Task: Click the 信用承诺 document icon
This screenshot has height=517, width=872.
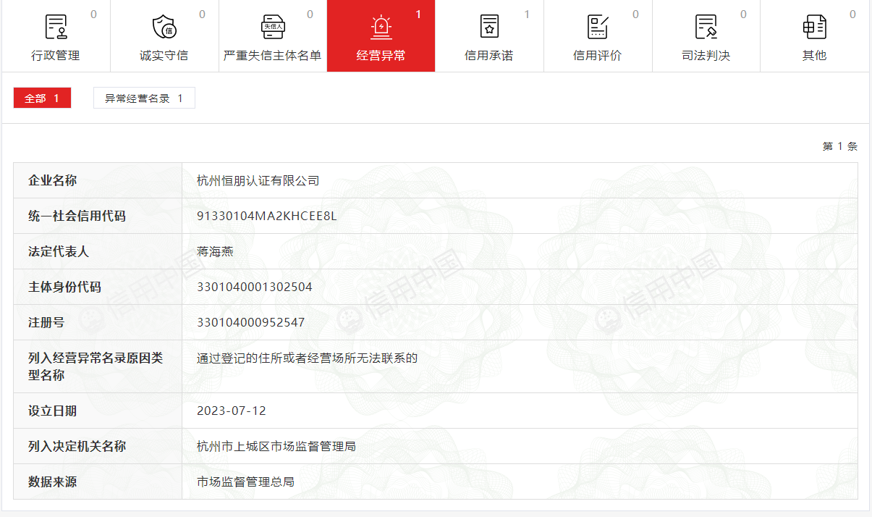Action: [490, 27]
